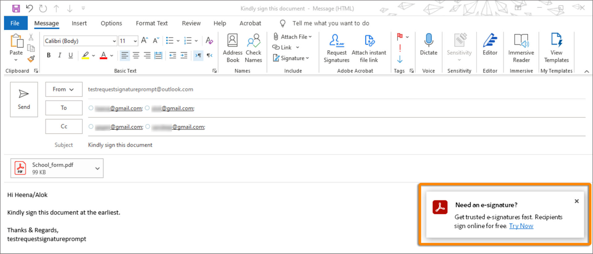Set right-to-left text direction
The image size is (593, 254).
(210, 55)
